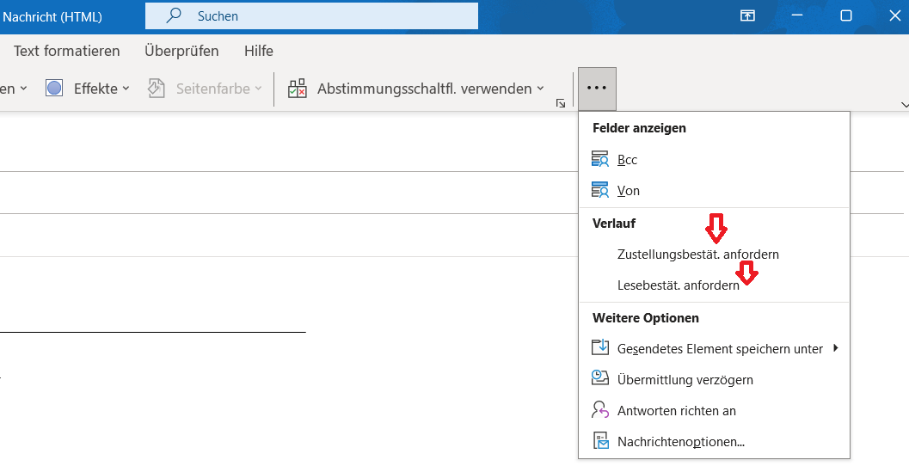Select Antworten richten an
Image resolution: width=909 pixels, height=466 pixels.
(714, 411)
